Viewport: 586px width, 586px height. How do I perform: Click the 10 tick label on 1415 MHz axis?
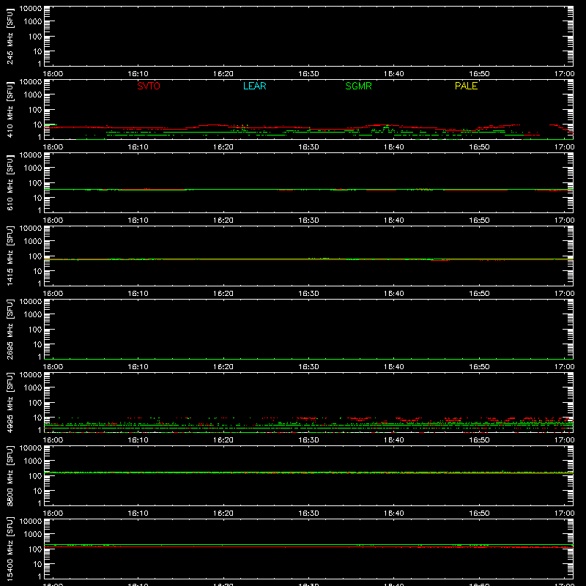tap(37, 271)
